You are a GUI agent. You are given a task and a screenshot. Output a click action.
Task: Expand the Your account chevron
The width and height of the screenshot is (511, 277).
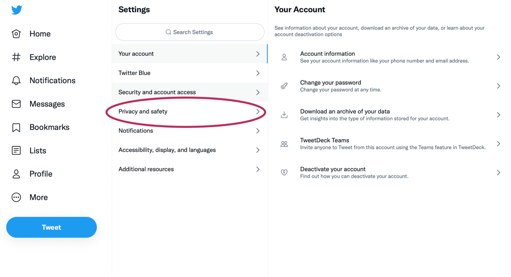[258, 54]
